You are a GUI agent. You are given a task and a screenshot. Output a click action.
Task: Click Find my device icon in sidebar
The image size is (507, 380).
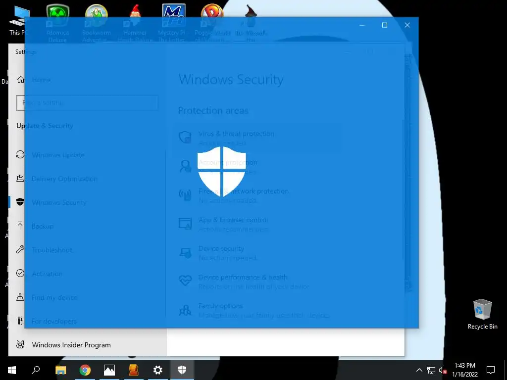(20, 297)
